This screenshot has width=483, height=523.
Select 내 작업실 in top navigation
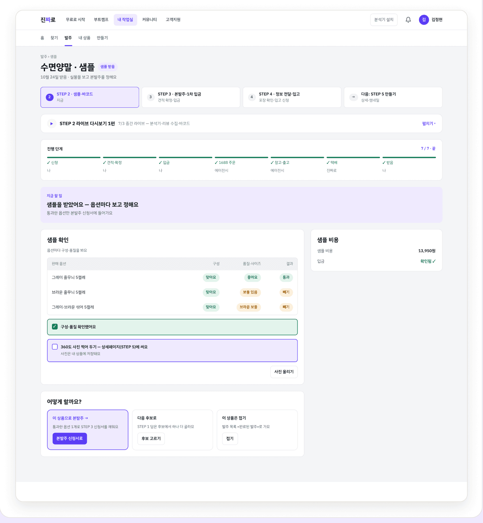[x=125, y=20]
